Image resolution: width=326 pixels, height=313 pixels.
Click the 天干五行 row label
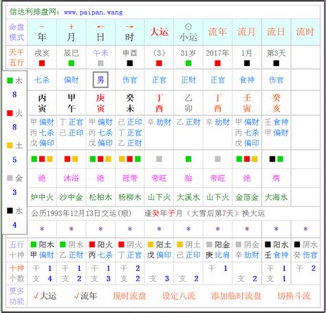click(x=17, y=57)
